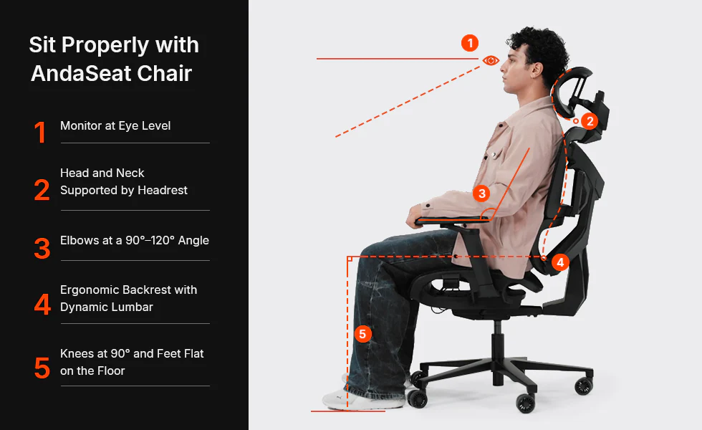The width and height of the screenshot is (702, 430).
Task: Select circle marker 5 beside the knee
Action: [x=362, y=334]
